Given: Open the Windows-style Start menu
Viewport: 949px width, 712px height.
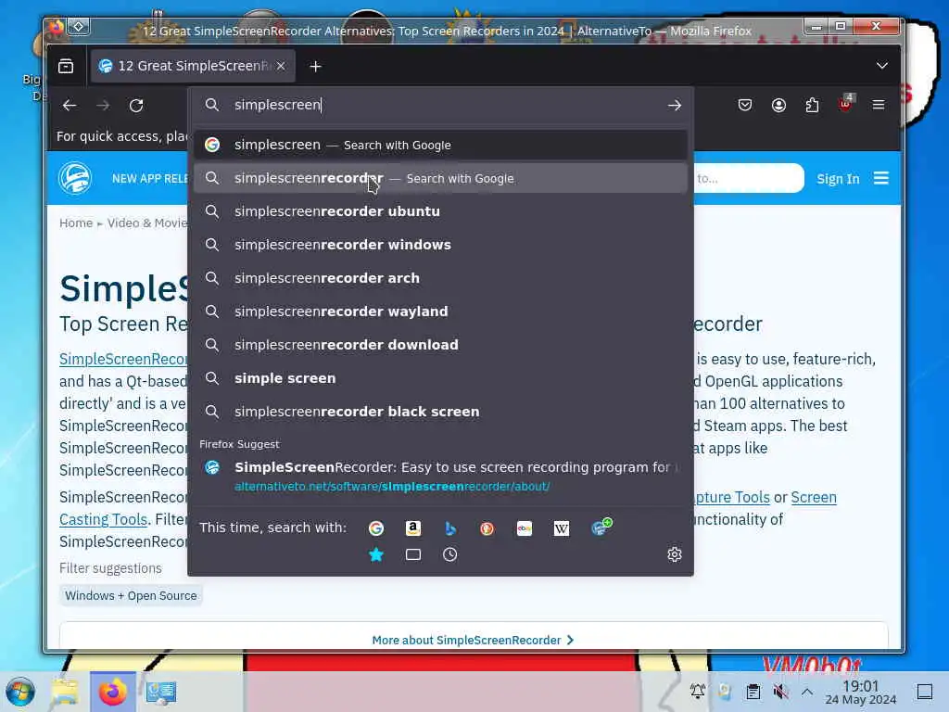Looking at the screenshot, I should (20, 692).
